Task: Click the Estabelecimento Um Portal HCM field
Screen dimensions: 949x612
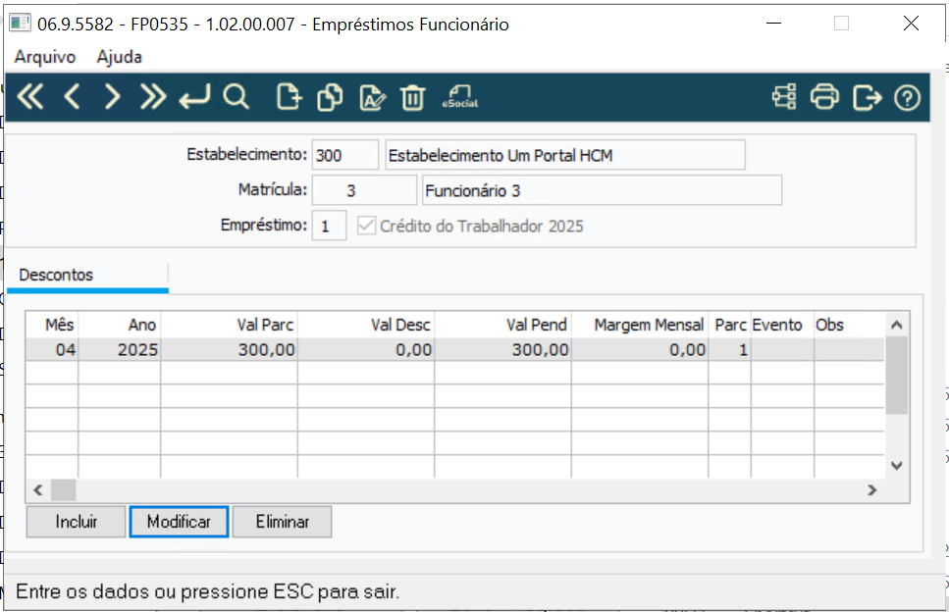Action: (x=565, y=155)
